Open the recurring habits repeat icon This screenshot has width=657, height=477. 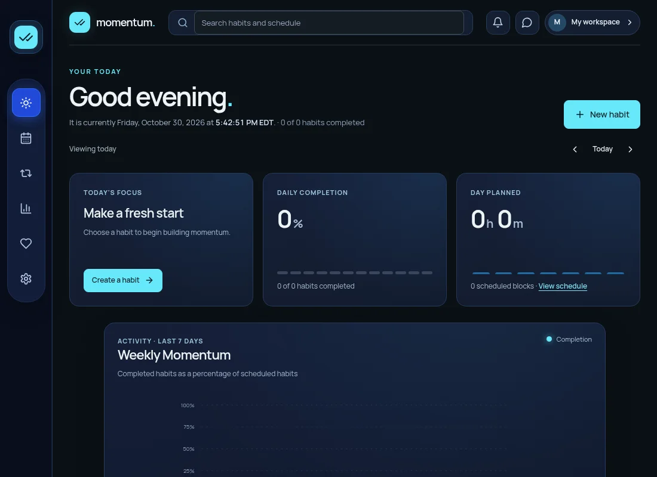26,174
